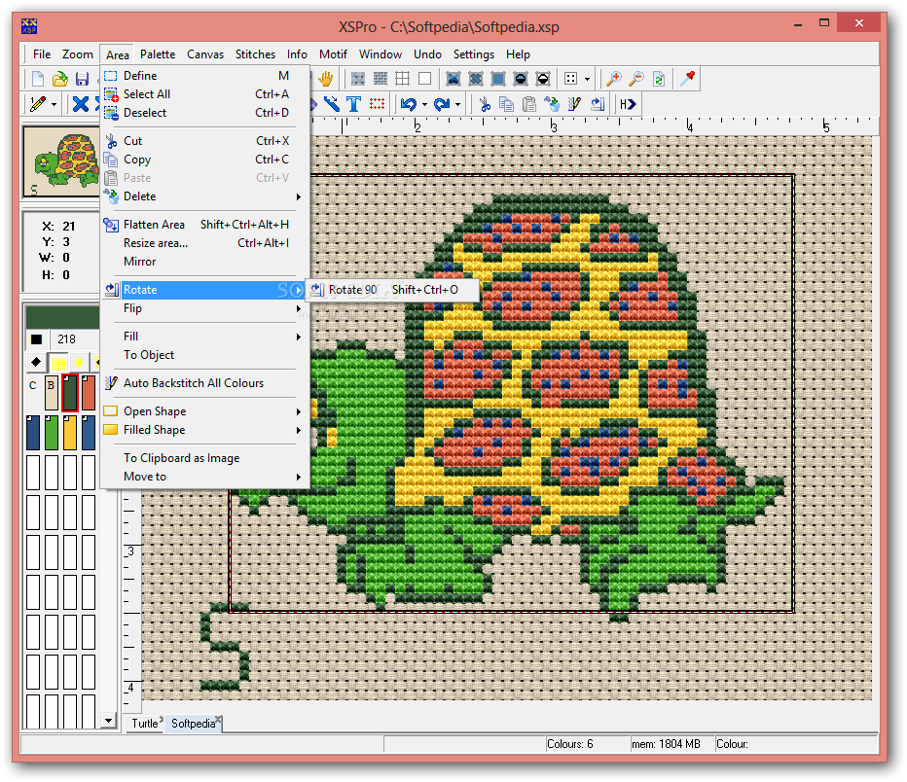
Task: Click the H arrow toolbar icon
Action: coord(628,104)
